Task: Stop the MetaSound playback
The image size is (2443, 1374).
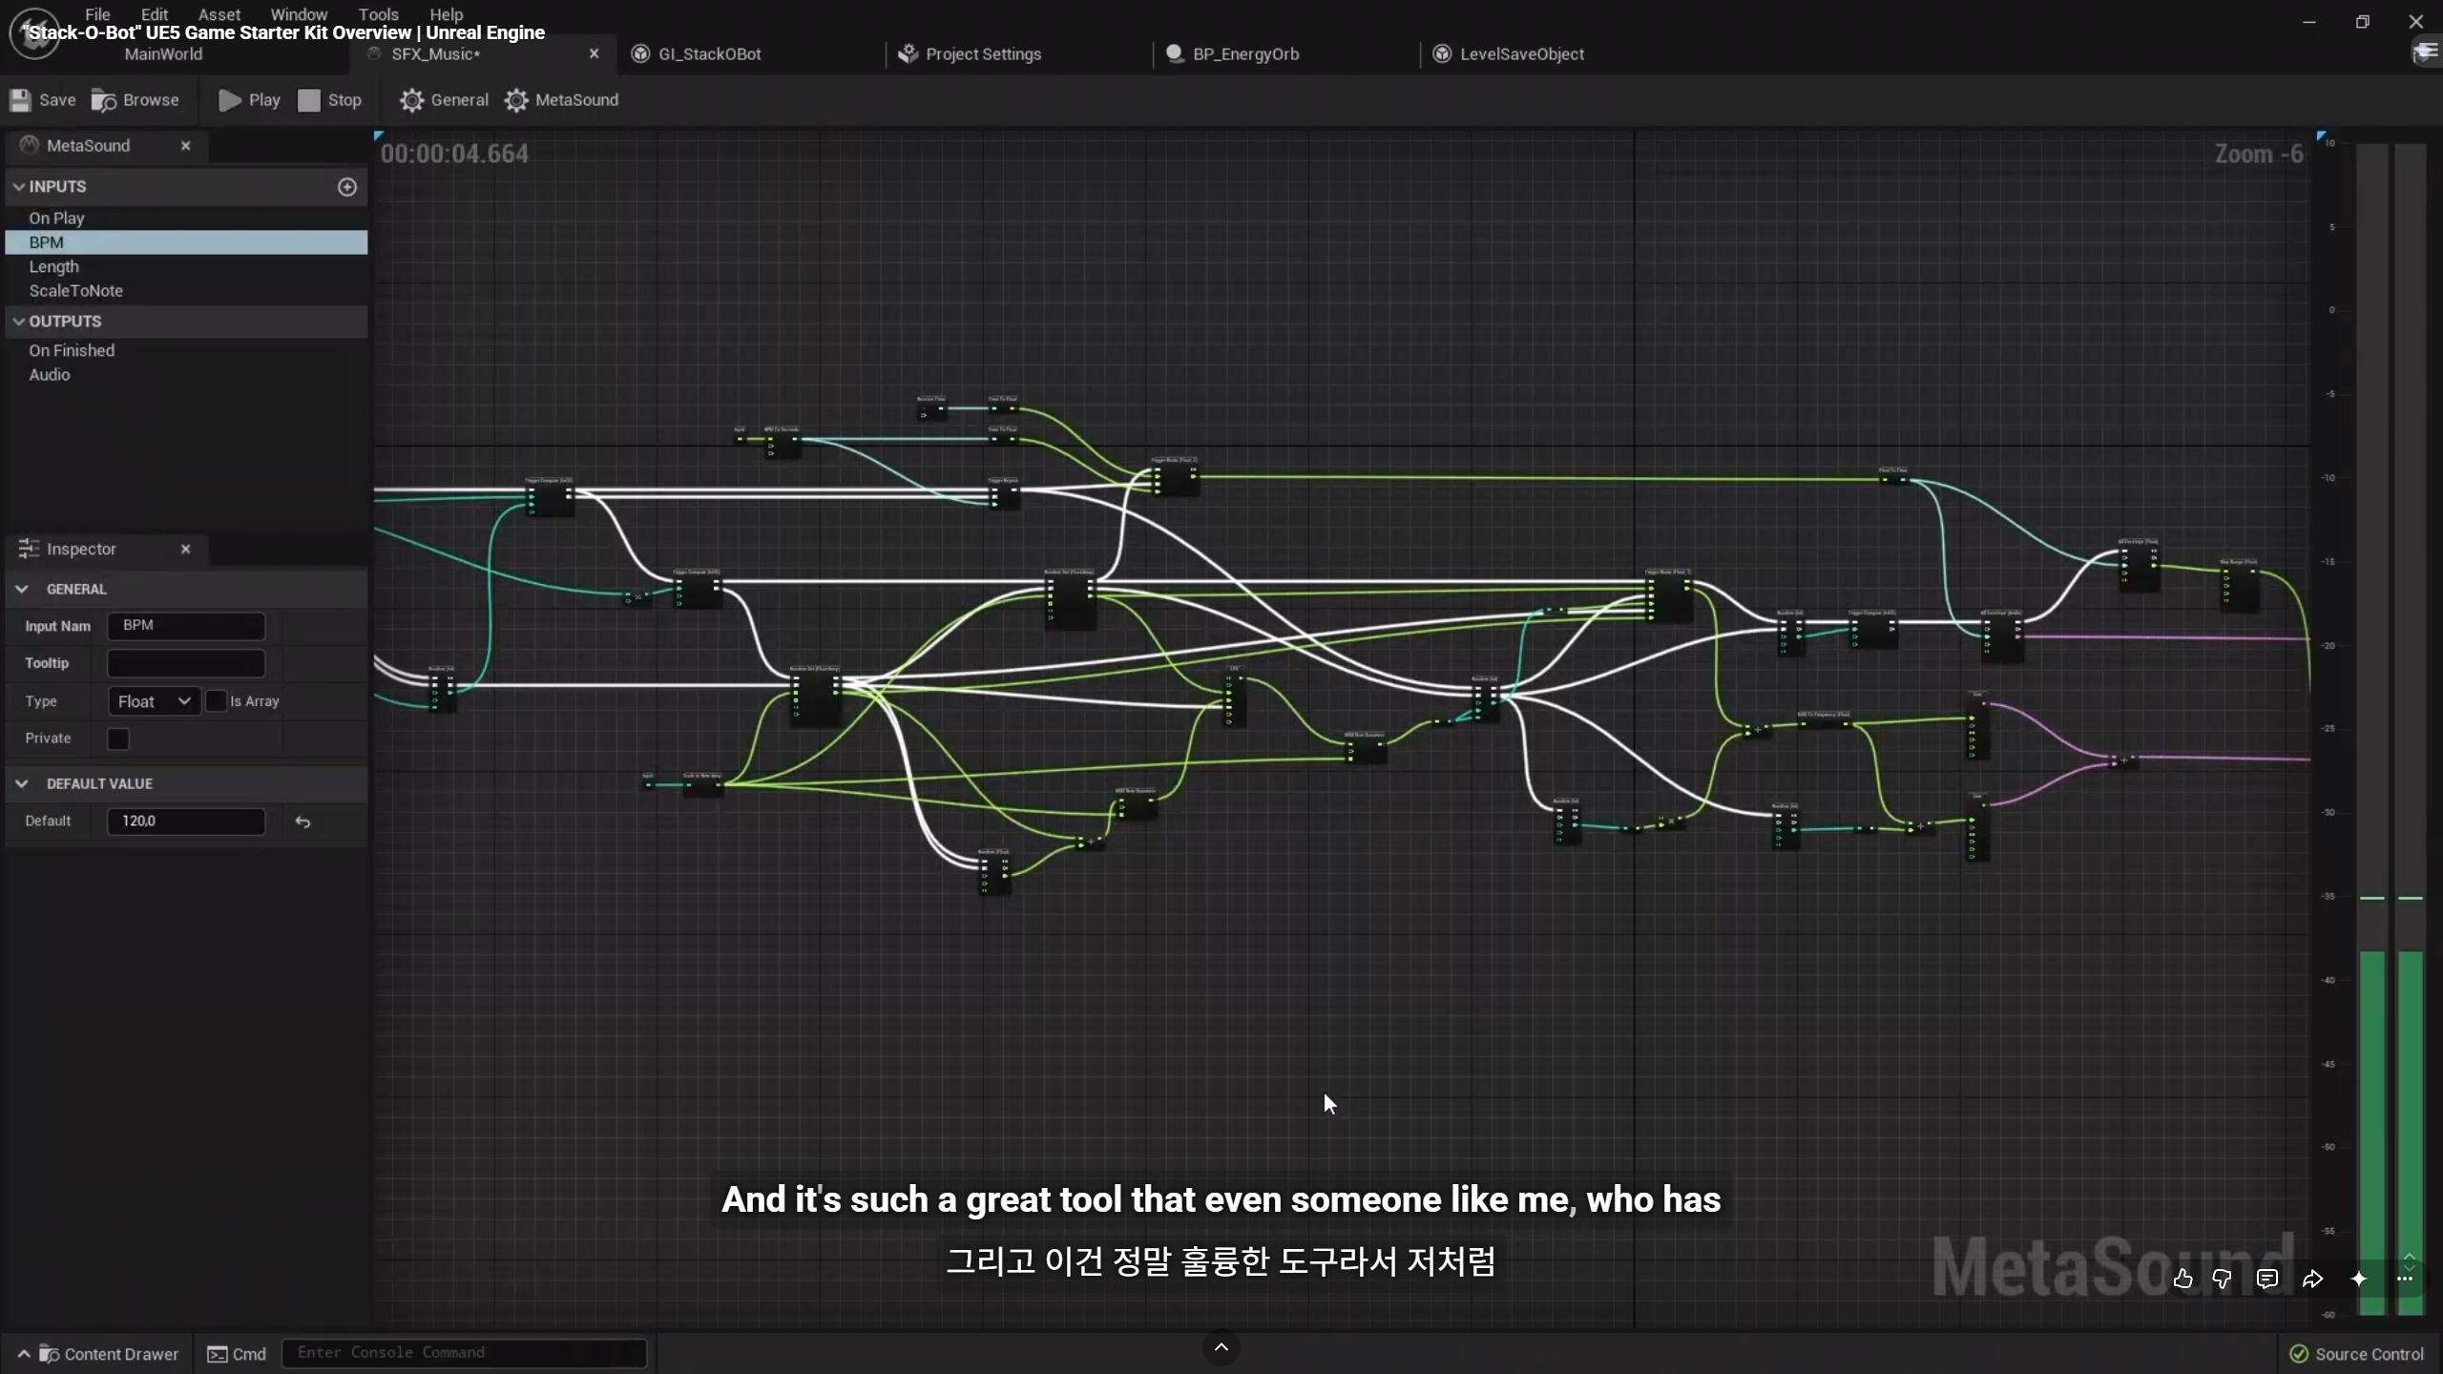Action: point(330,100)
